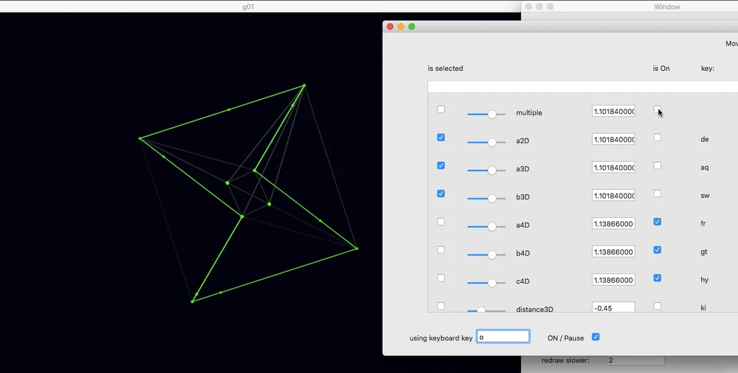Minimize the parameters panel with yellow button
738x373 pixels.
(401, 26)
